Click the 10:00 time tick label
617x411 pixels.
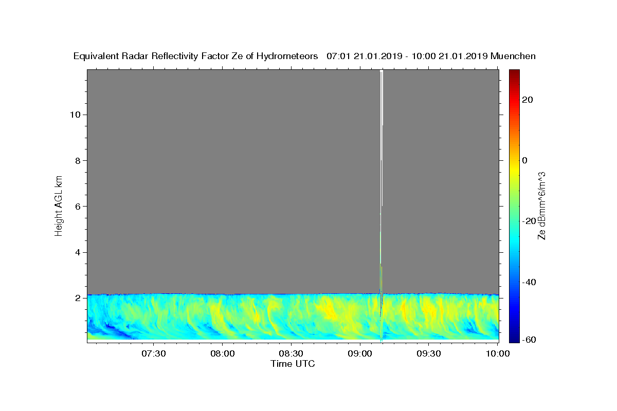pos(497,353)
